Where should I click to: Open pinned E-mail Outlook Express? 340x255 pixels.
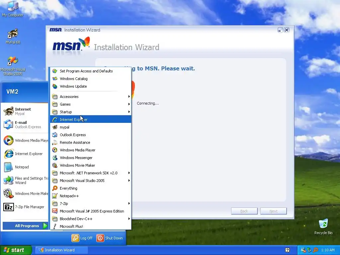tap(25, 125)
